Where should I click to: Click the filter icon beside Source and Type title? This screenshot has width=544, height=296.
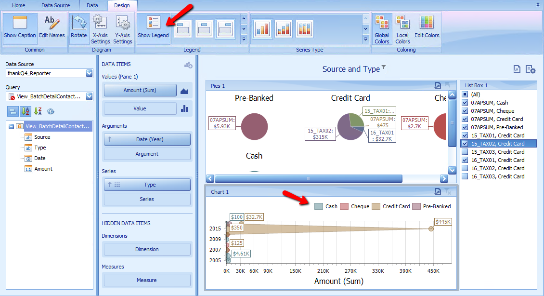click(x=384, y=67)
